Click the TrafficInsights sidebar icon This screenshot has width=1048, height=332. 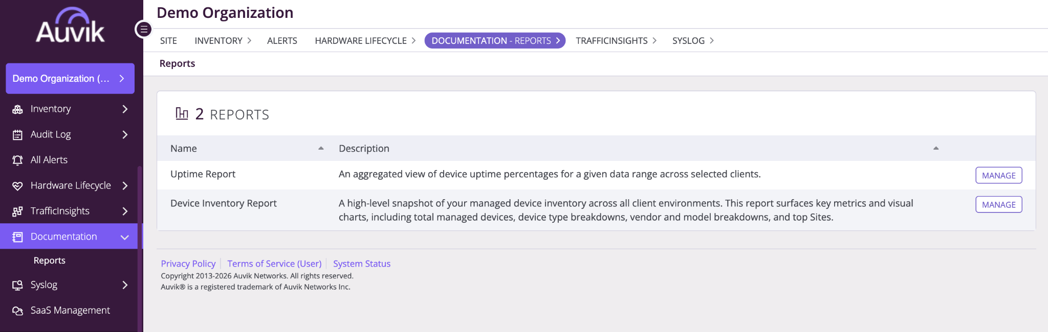17,211
